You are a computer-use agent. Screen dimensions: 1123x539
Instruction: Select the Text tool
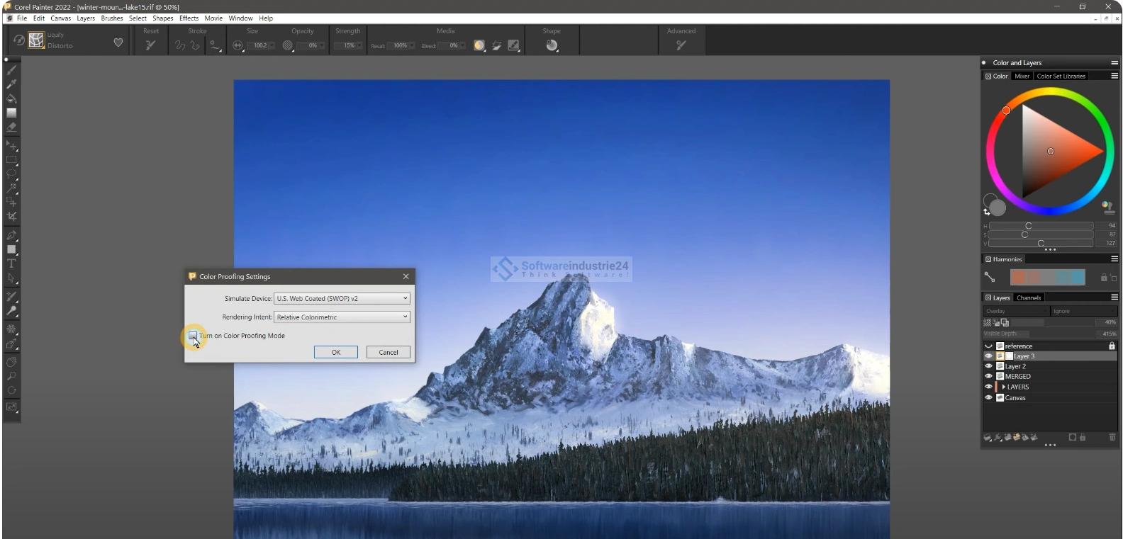click(x=11, y=263)
